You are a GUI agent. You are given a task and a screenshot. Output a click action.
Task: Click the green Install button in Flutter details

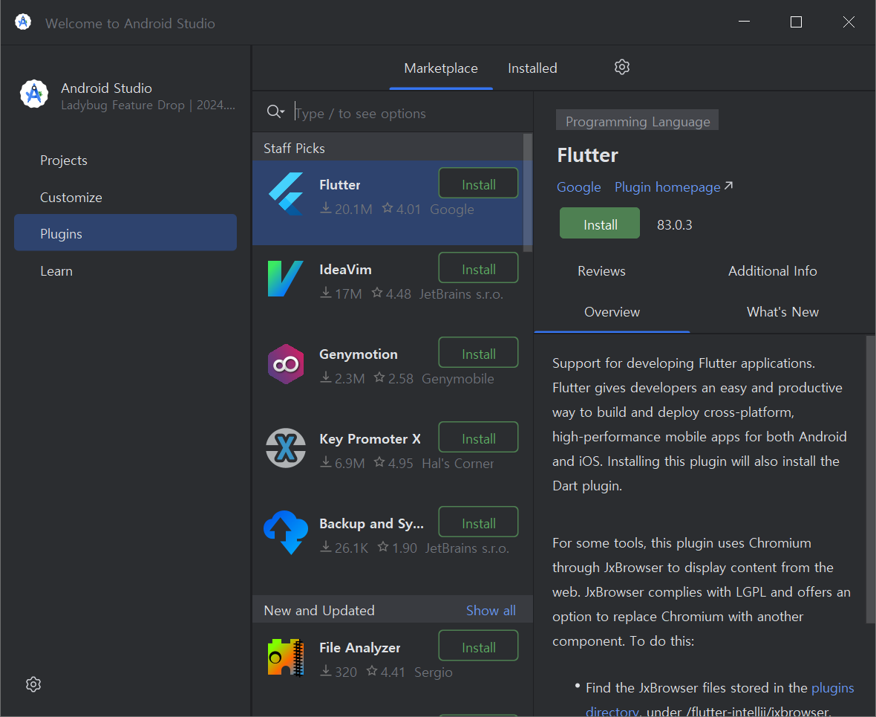tap(600, 223)
